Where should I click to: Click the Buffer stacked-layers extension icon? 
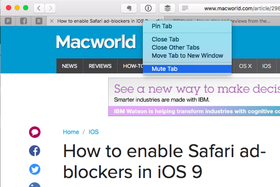(x=168, y=8)
